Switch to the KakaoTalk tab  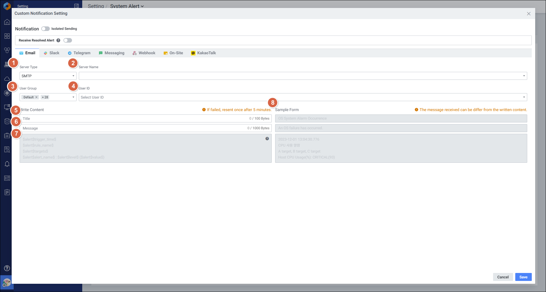coord(203,53)
